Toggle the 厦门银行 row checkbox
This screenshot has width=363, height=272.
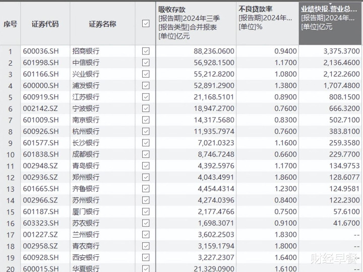[x=146, y=211]
